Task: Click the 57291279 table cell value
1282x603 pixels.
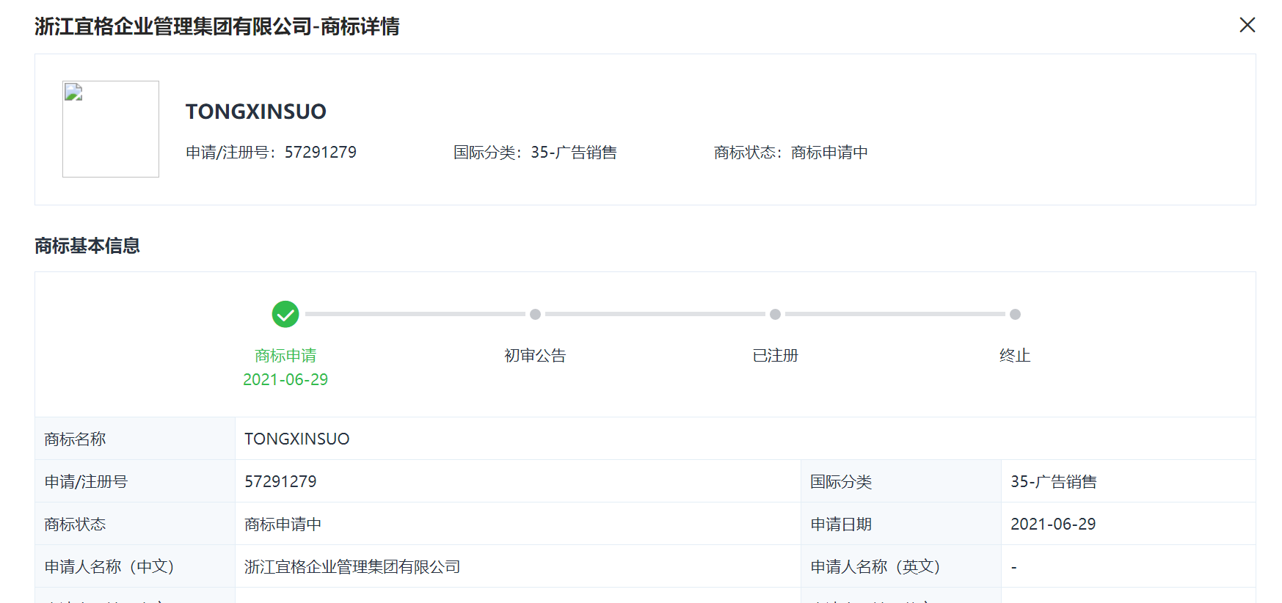Action: (x=518, y=481)
